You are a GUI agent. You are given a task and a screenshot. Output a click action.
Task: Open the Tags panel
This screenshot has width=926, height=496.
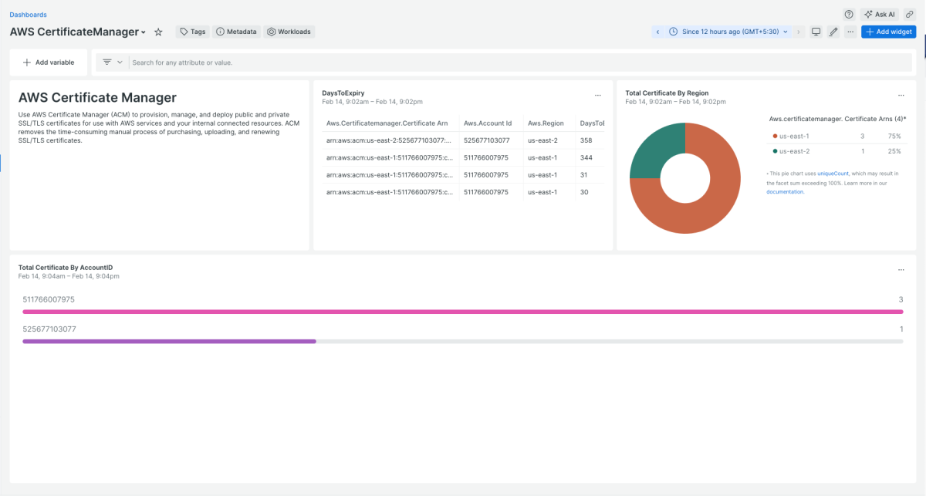[192, 32]
